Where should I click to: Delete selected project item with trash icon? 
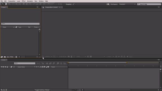click(x=16, y=57)
